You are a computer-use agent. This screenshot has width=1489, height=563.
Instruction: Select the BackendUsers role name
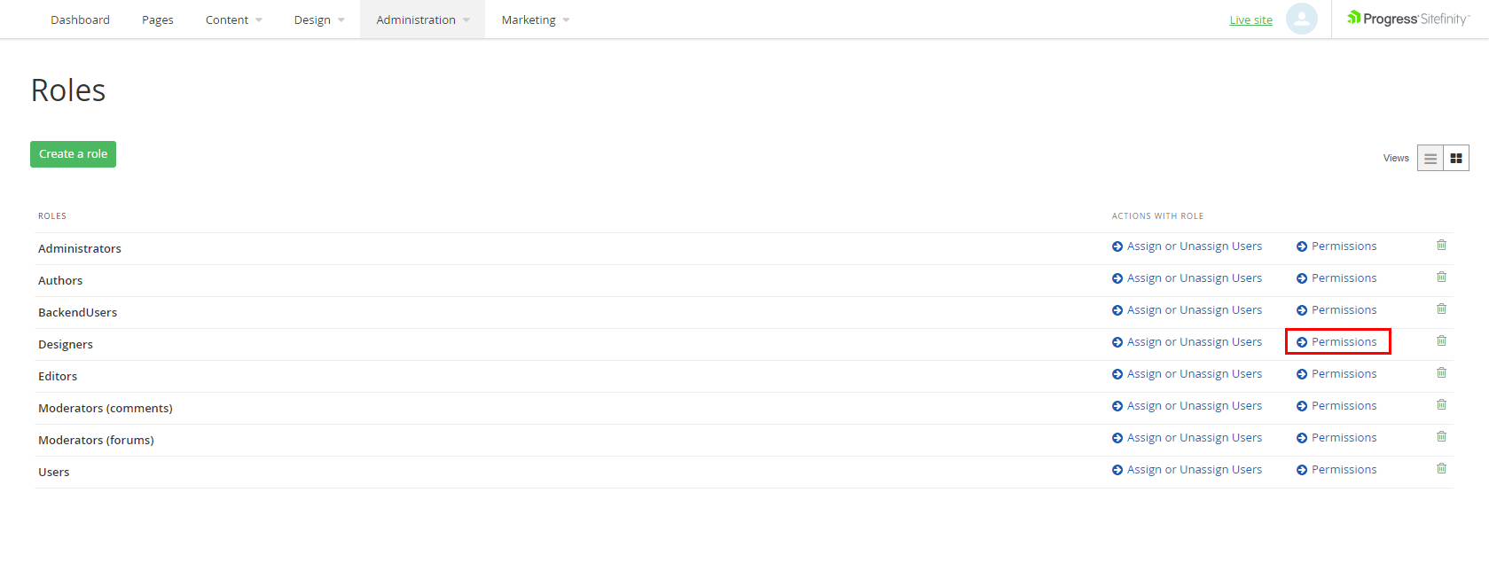(77, 313)
